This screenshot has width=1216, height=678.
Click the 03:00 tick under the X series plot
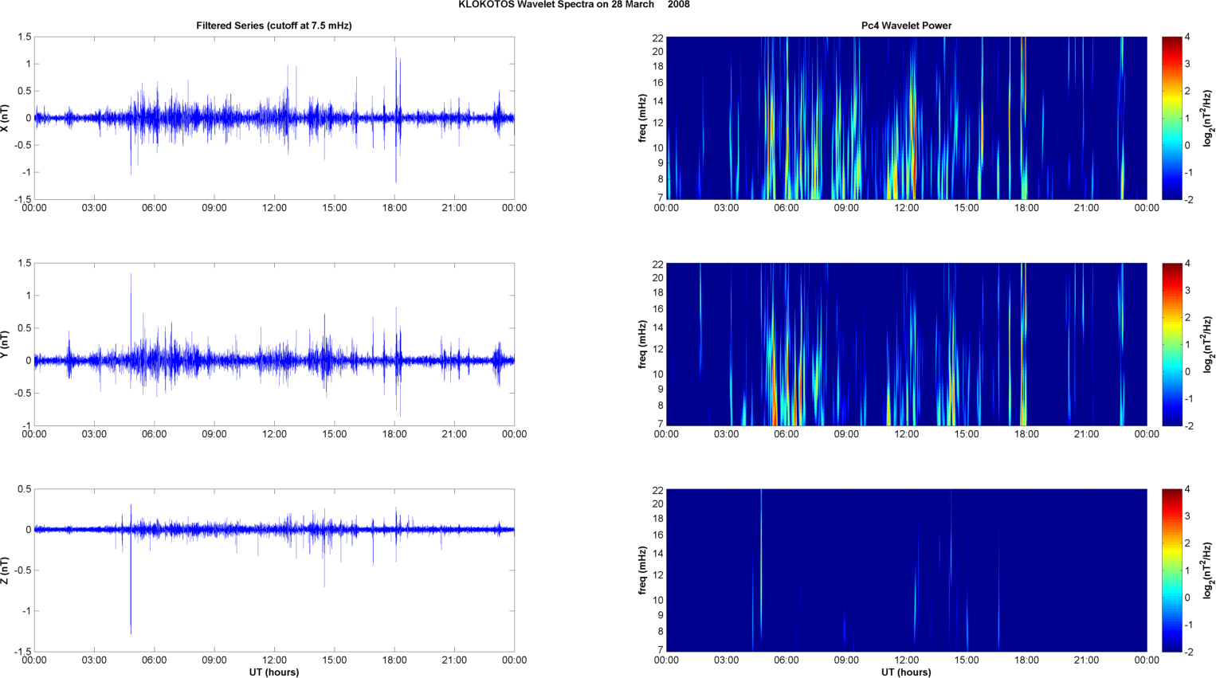click(94, 208)
